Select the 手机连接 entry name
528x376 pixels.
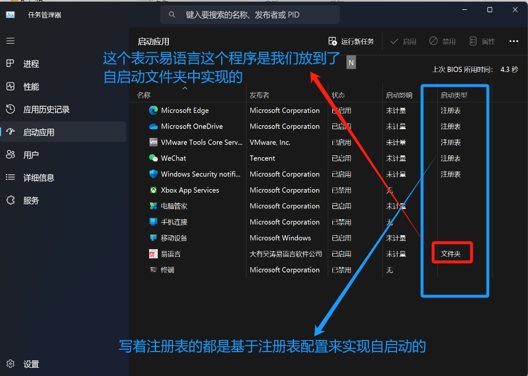[x=174, y=222]
